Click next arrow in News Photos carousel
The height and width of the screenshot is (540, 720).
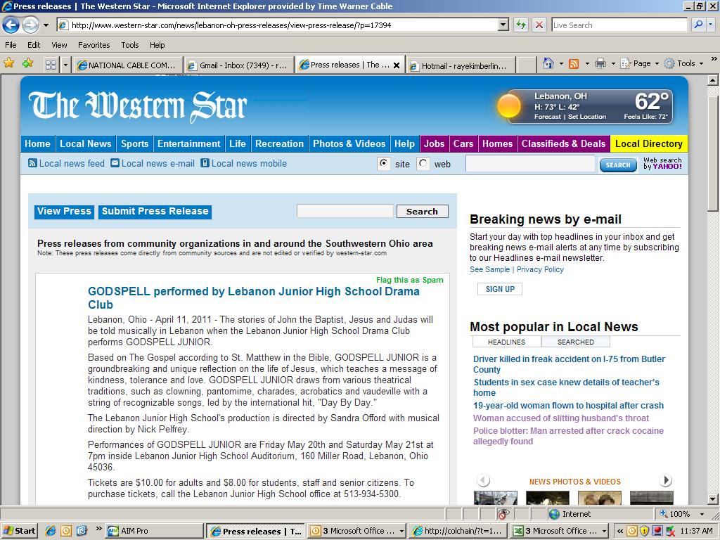pos(665,480)
